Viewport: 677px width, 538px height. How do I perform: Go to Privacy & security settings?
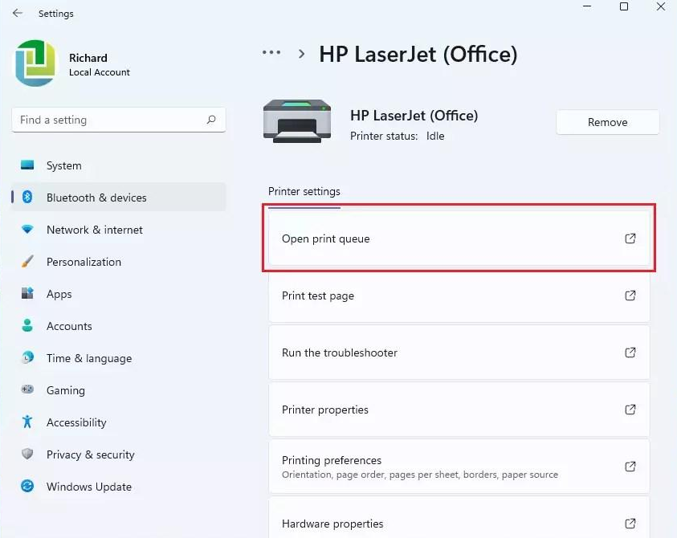click(x=119, y=454)
